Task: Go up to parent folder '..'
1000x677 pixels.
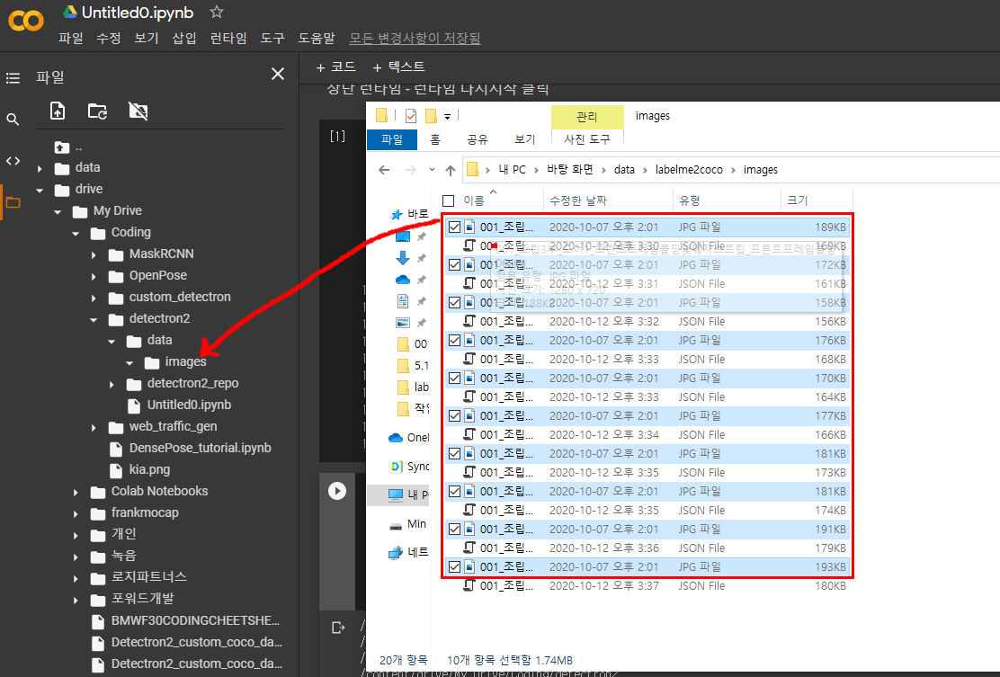Action: pyautogui.click(x=68, y=147)
